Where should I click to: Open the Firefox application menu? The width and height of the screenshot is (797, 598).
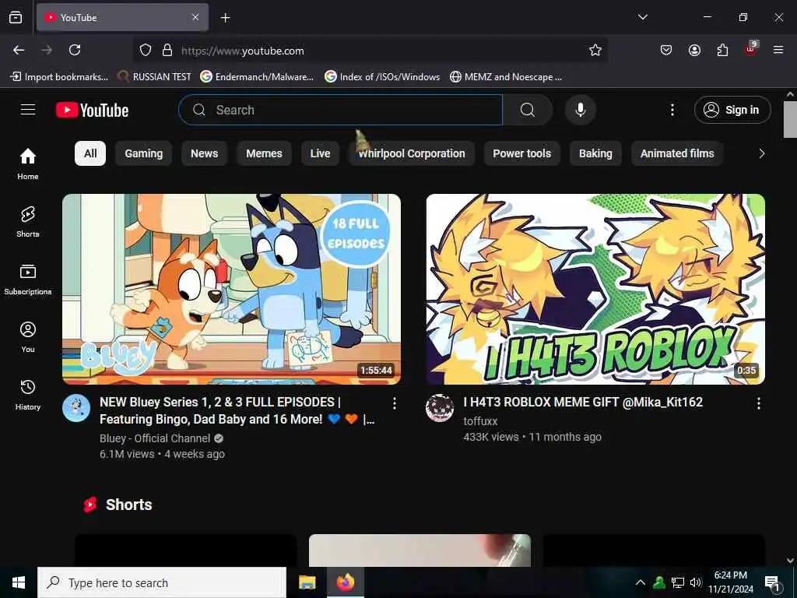tap(778, 50)
